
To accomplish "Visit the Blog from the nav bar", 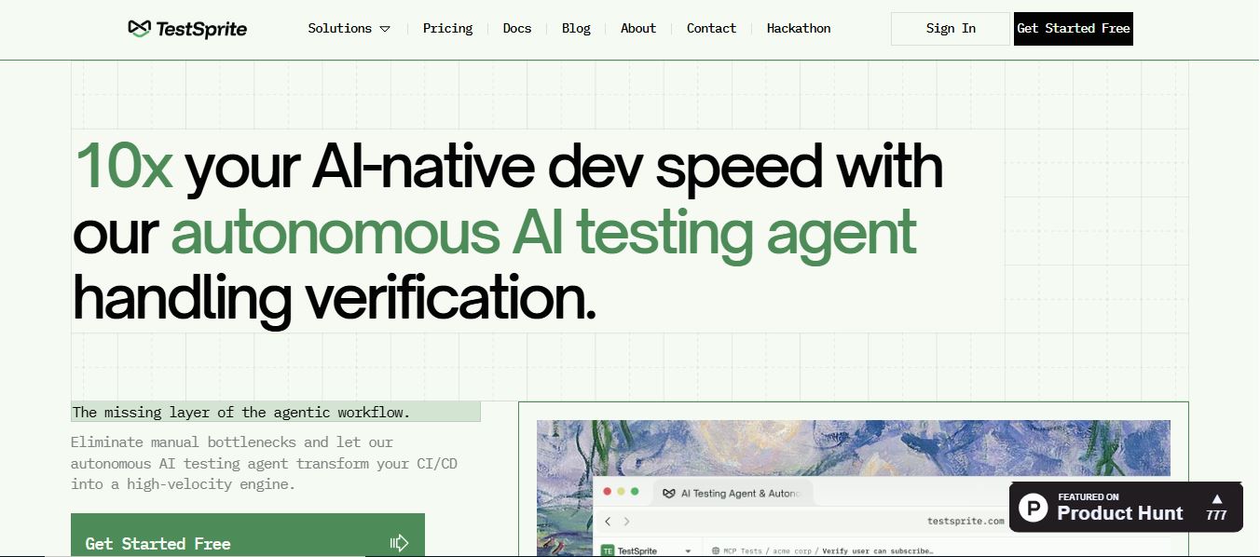I will tap(576, 29).
